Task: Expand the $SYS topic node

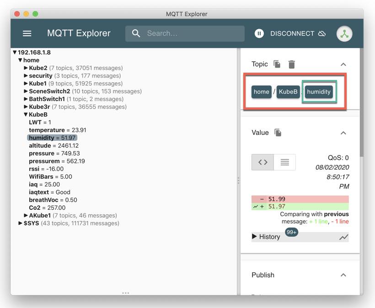Action: point(21,223)
